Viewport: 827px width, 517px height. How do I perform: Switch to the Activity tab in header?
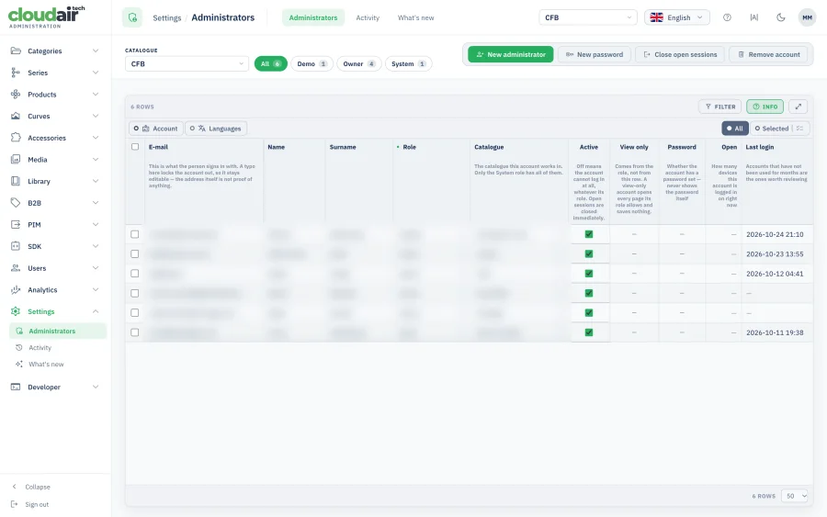[x=368, y=17]
